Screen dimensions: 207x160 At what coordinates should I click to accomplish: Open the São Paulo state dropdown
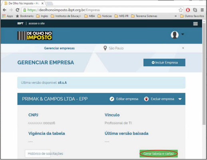pyautogui.click(x=144, y=48)
